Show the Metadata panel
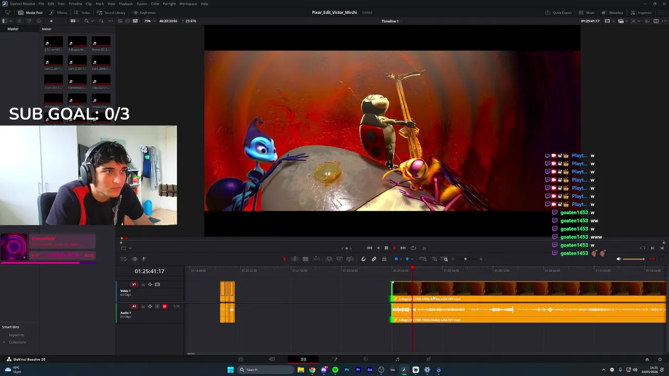 point(613,13)
